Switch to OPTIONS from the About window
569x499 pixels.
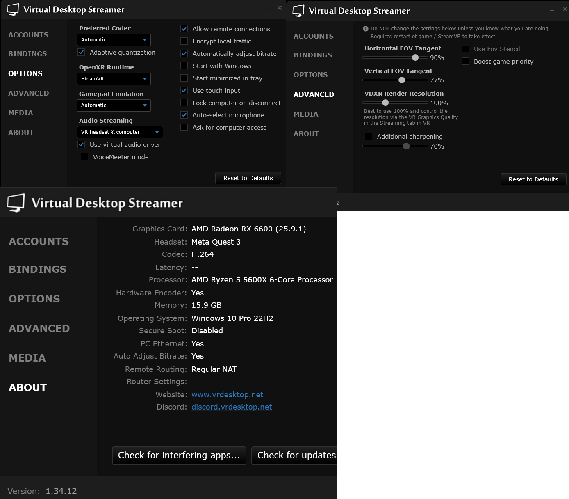click(x=34, y=299)
